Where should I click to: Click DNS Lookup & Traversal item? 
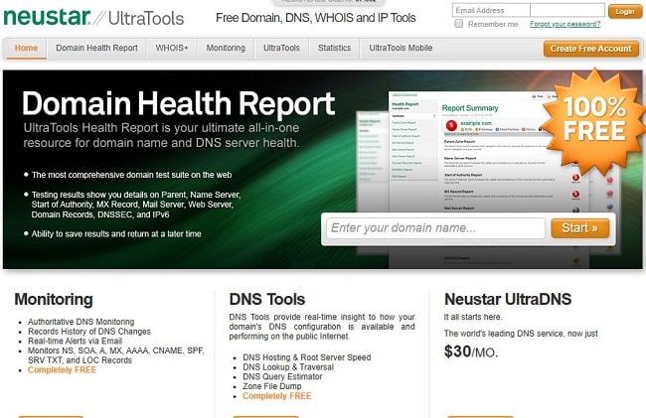coord(288,367)
